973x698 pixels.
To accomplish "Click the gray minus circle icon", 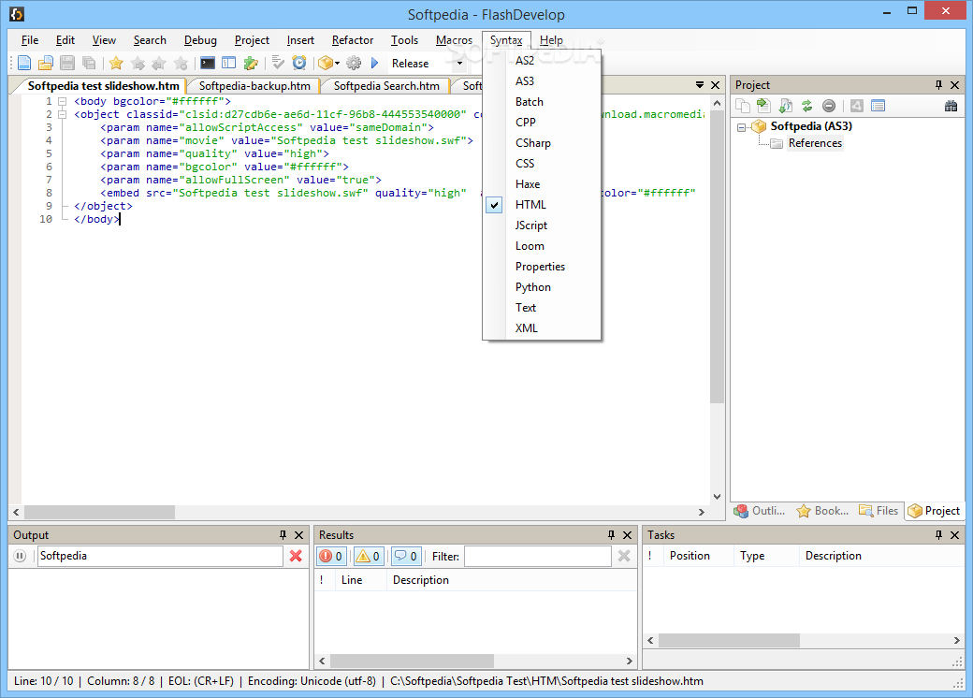I will pos(828,106).
